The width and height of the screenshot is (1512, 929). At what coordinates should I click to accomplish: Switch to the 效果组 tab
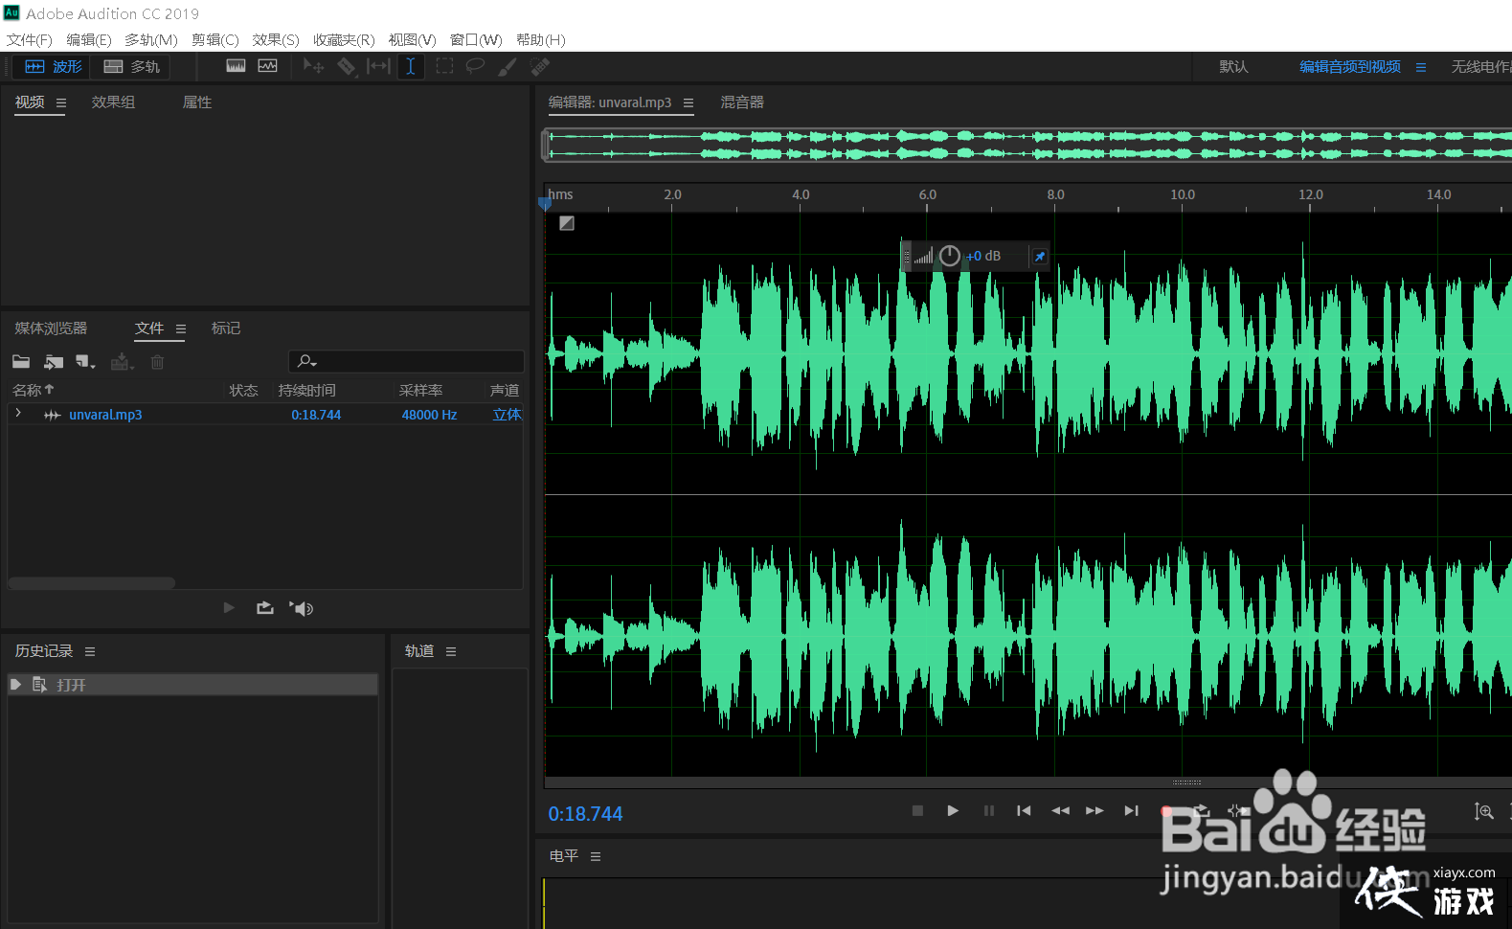point(113,102)
